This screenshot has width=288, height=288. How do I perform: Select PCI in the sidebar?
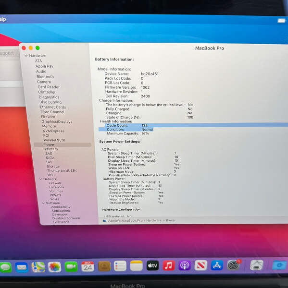tap(46, 135)
